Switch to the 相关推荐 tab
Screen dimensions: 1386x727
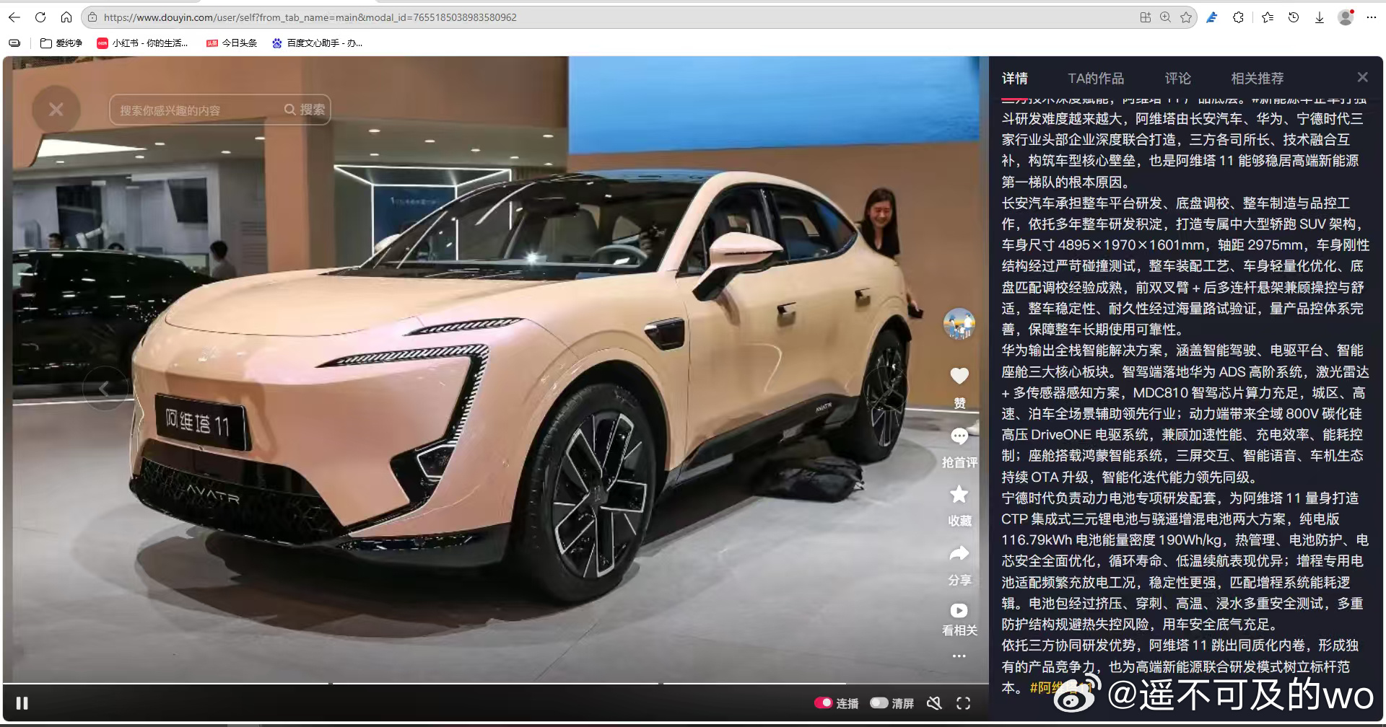1258,79
